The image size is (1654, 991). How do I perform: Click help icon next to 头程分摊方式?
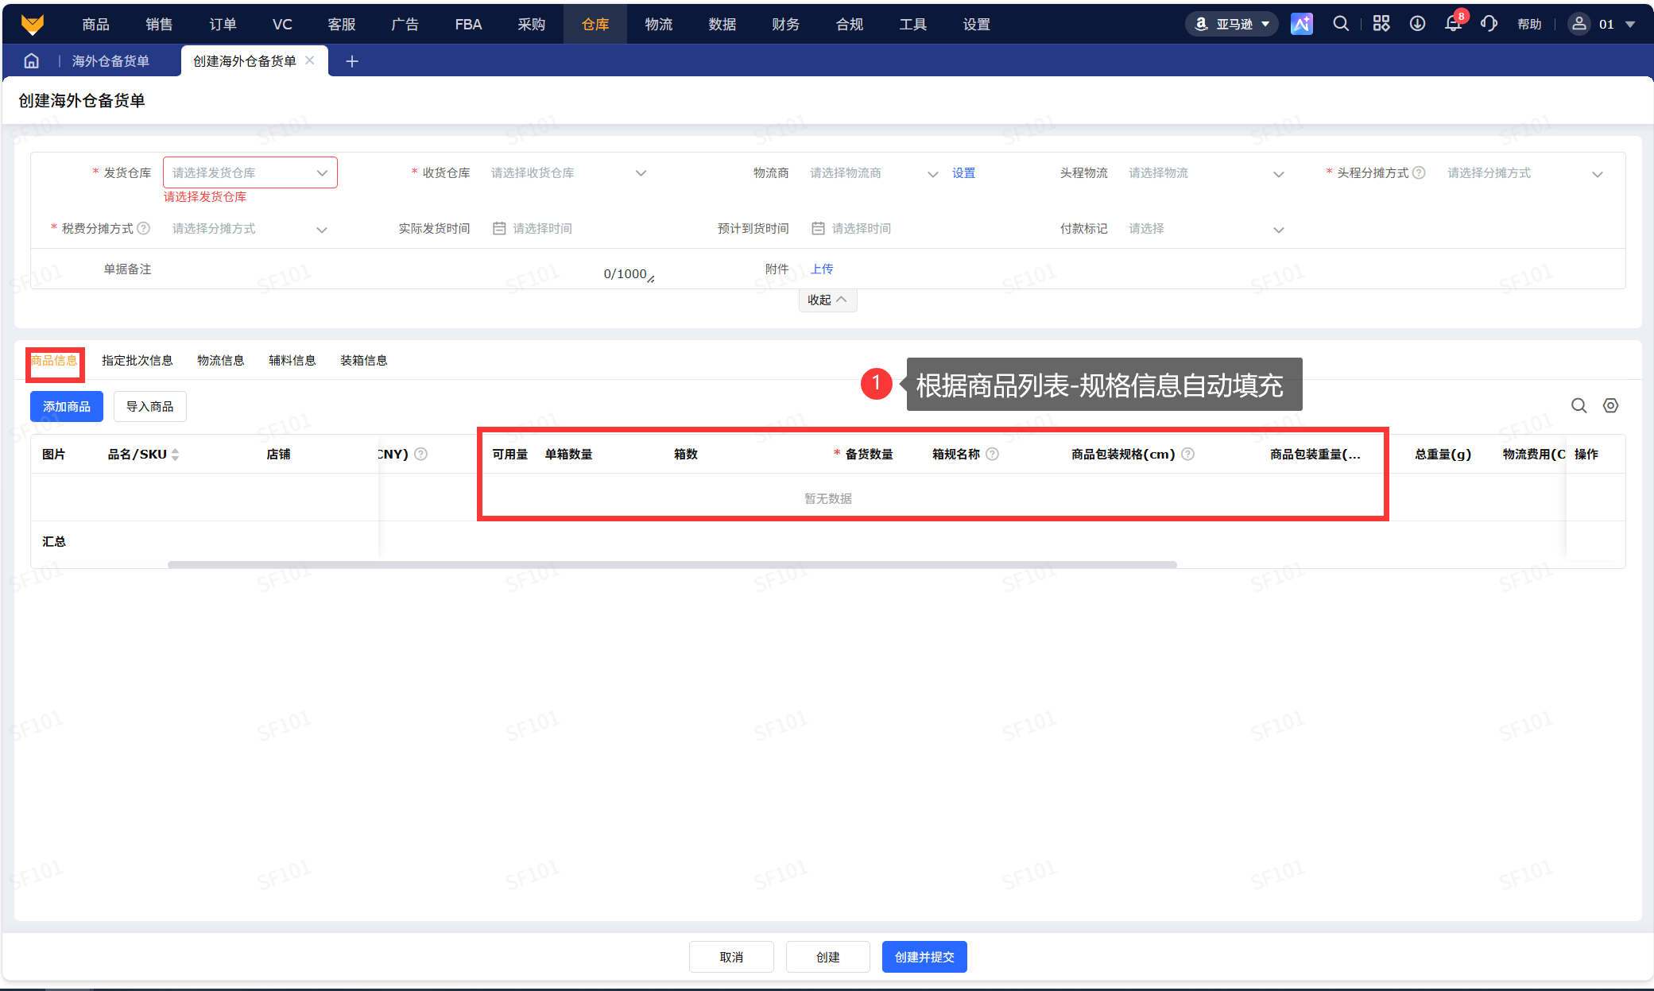coord(1419,172)
